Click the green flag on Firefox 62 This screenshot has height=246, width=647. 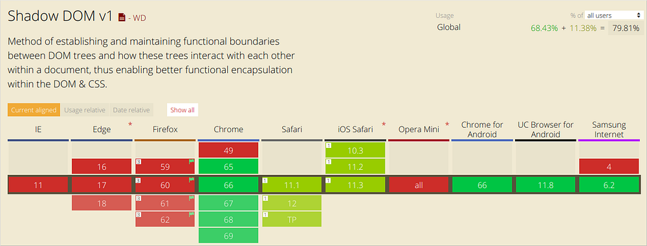[192, 214]
